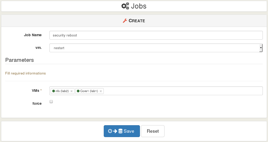Click green status dot of nfs (lab2)
This screenshot has width=268, height=142.
54,91
